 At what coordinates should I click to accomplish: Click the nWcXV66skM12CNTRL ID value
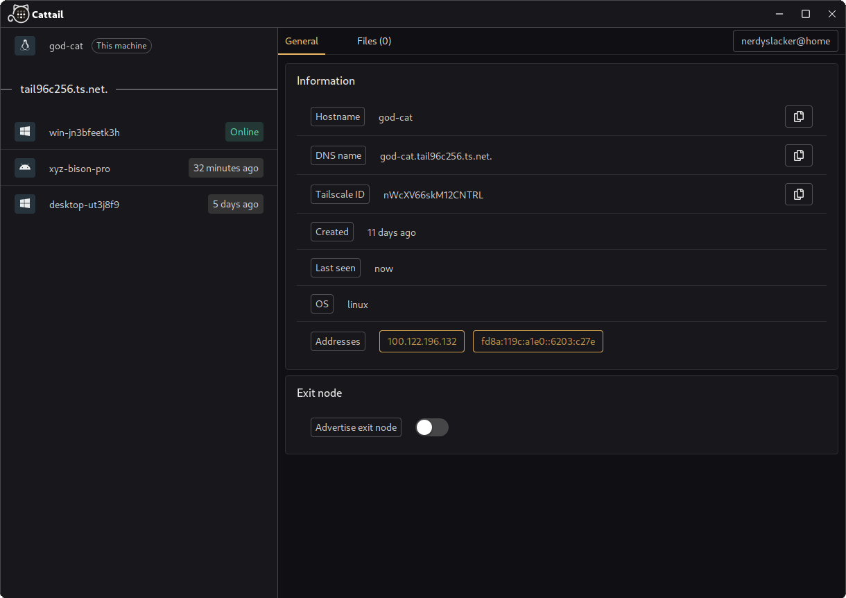[433, 195]
